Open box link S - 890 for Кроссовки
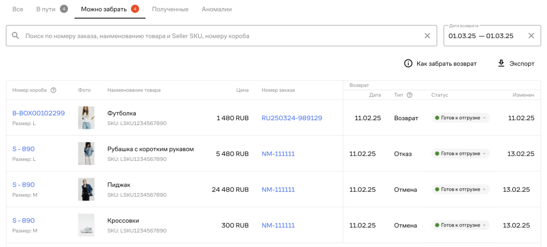The image size is (547, 247). (24, 220)
